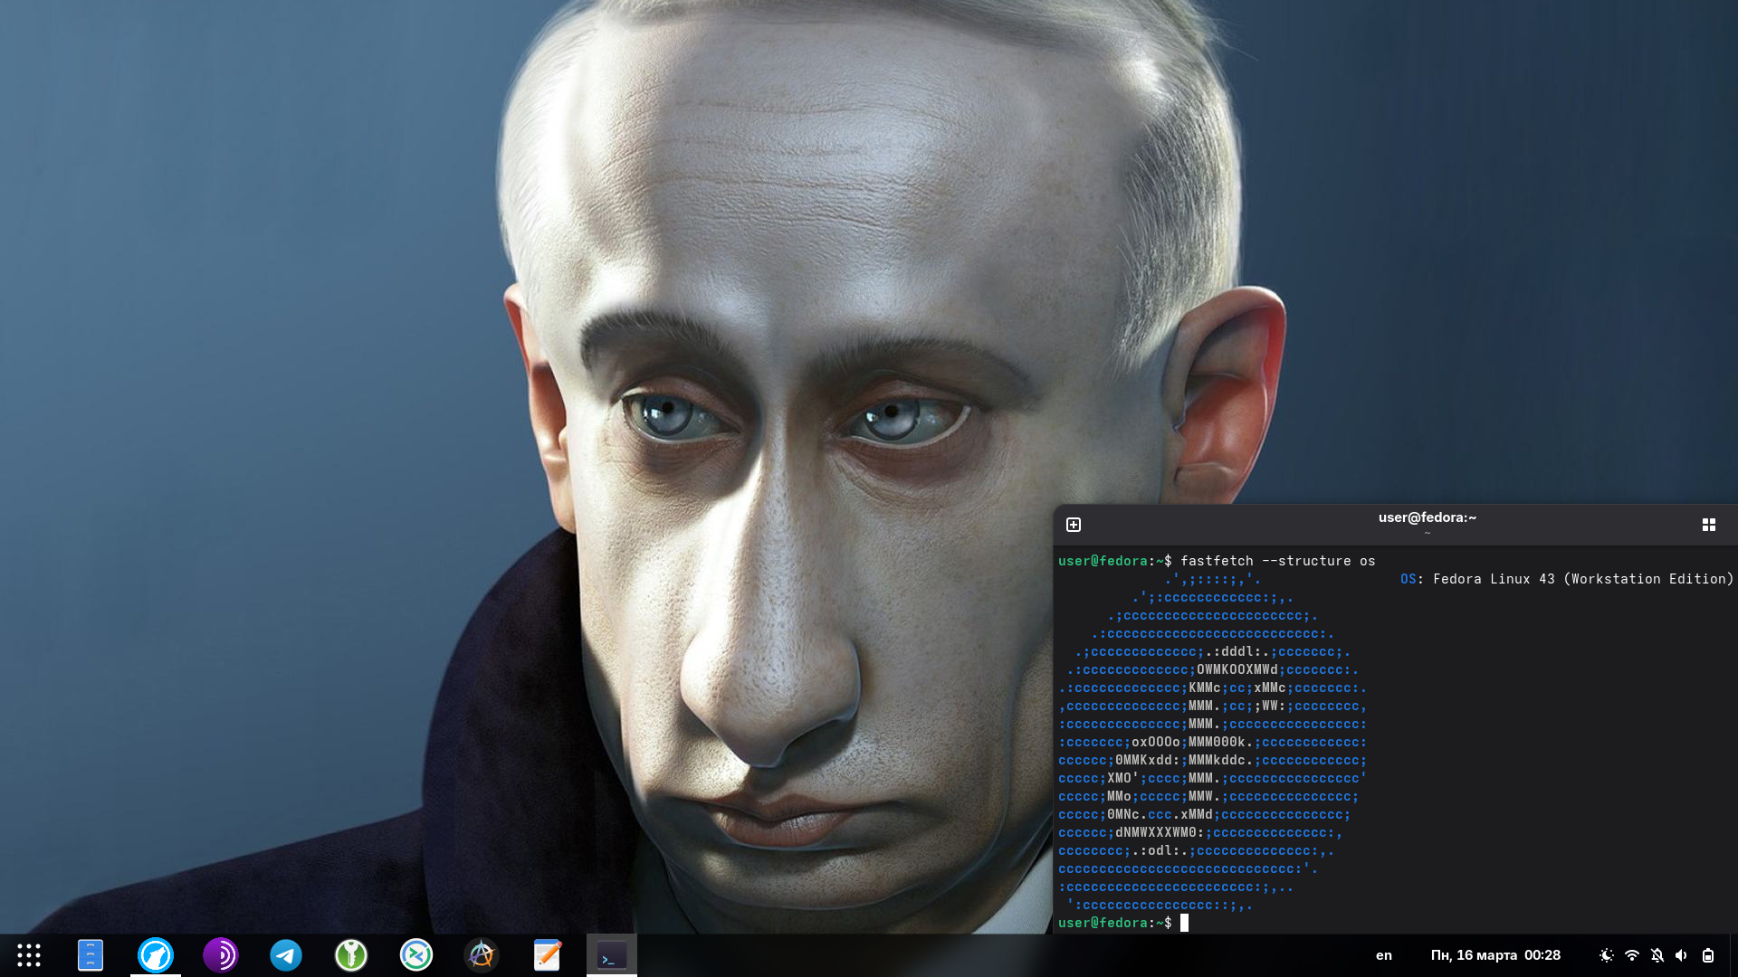The image size is (1738, 977).
Task: Launch the Files file manager
Action: (91, 955)
